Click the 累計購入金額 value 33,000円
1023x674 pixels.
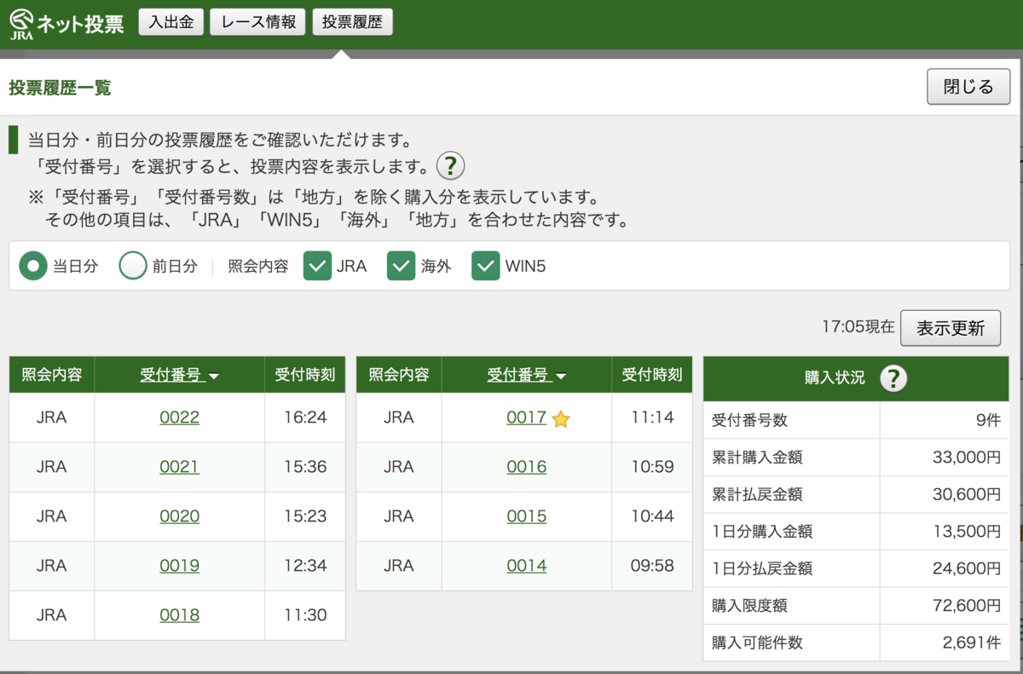coord(967,458)
